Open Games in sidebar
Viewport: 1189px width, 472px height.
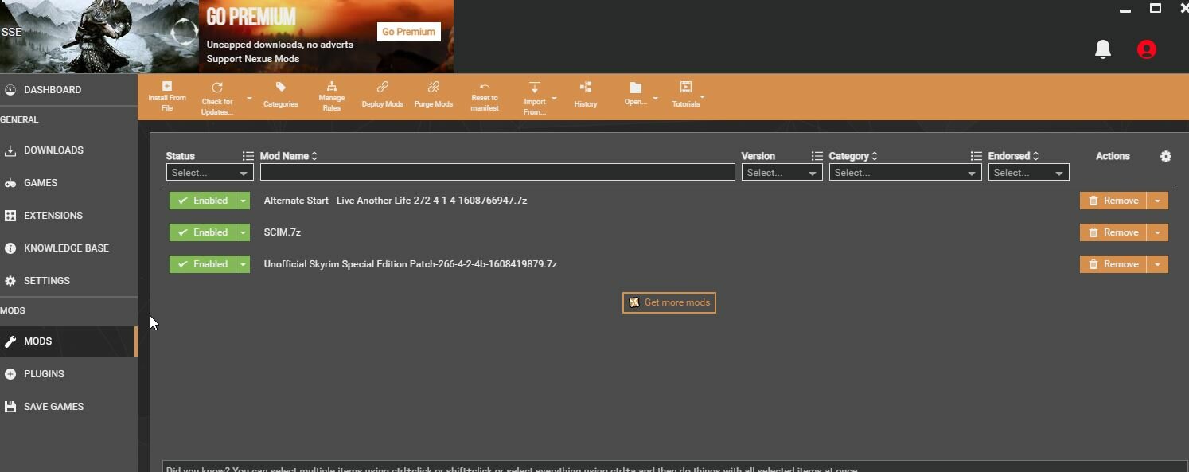click(68, 183)
